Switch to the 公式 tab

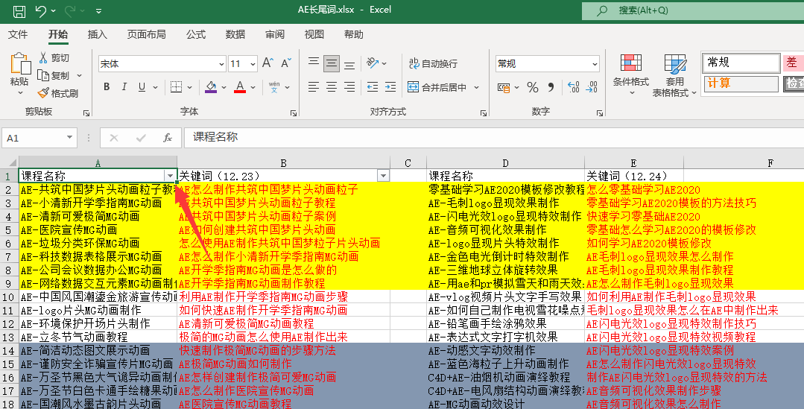pyautogui.click(x=195, y=34)
